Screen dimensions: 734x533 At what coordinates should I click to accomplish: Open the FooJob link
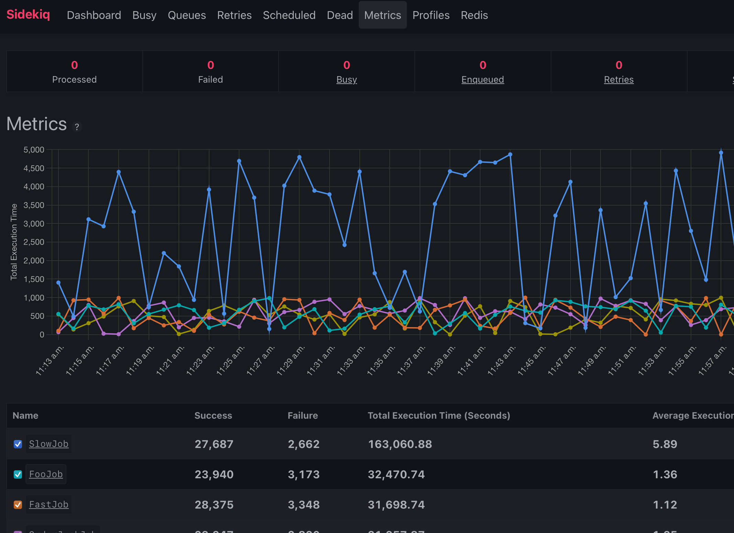pyautogui.click(x=46, y=474)
